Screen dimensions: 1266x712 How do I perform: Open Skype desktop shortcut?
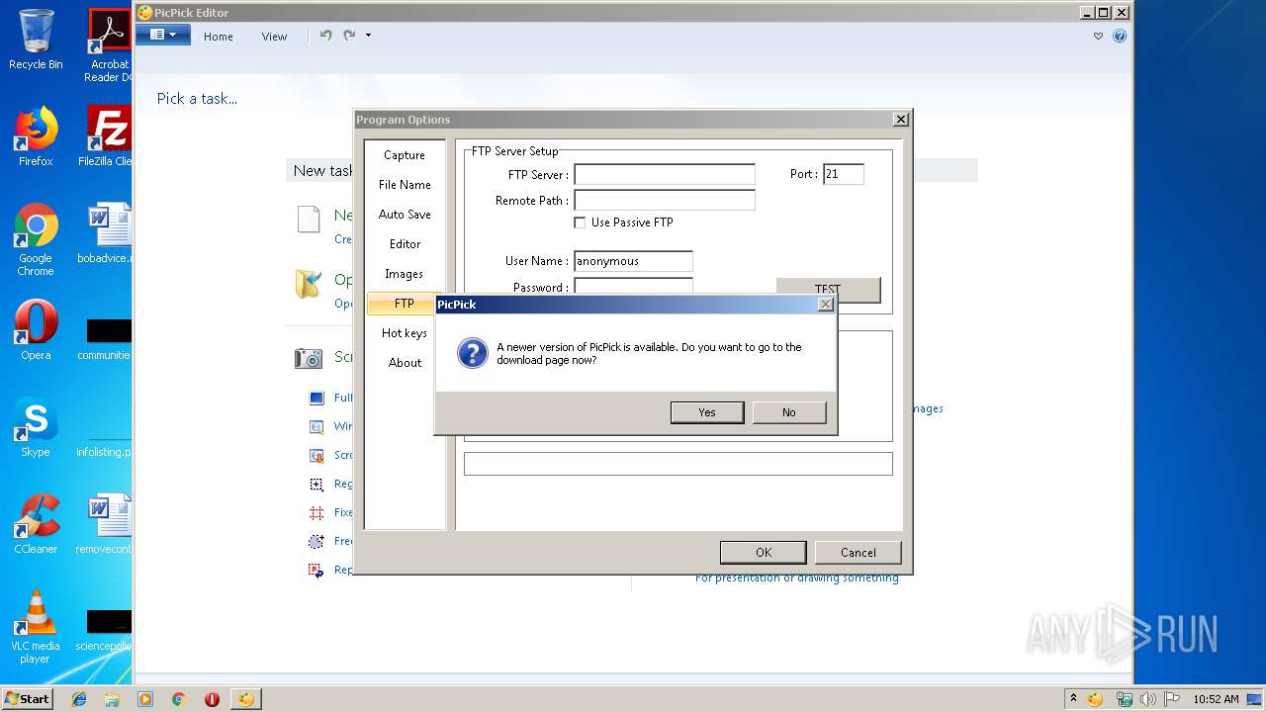pos(36,428)
